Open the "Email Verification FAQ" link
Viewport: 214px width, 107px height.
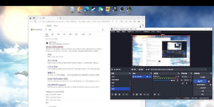[58, 79]
